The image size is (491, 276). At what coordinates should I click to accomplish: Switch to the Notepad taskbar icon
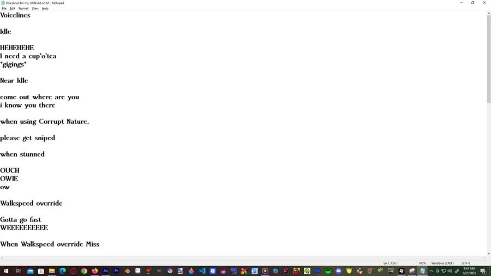pos(422,271)
